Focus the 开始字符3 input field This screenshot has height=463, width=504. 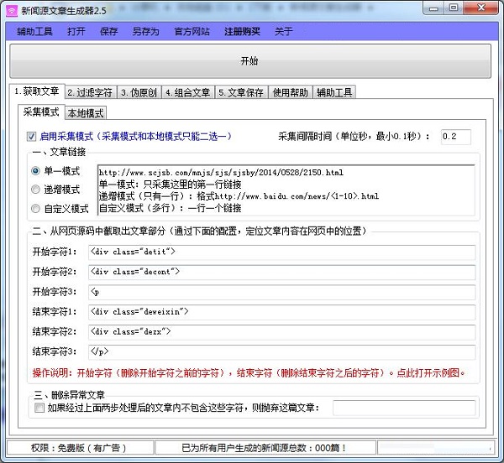[282, 292]
